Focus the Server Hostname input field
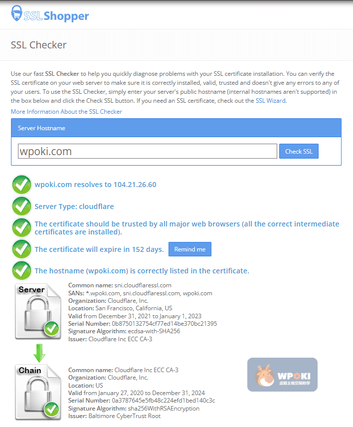The width and height of the screenshot is (353, 427). 148,151
